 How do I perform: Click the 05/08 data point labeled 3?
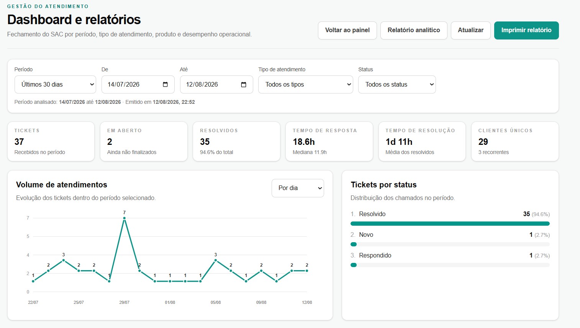[216, 260]
